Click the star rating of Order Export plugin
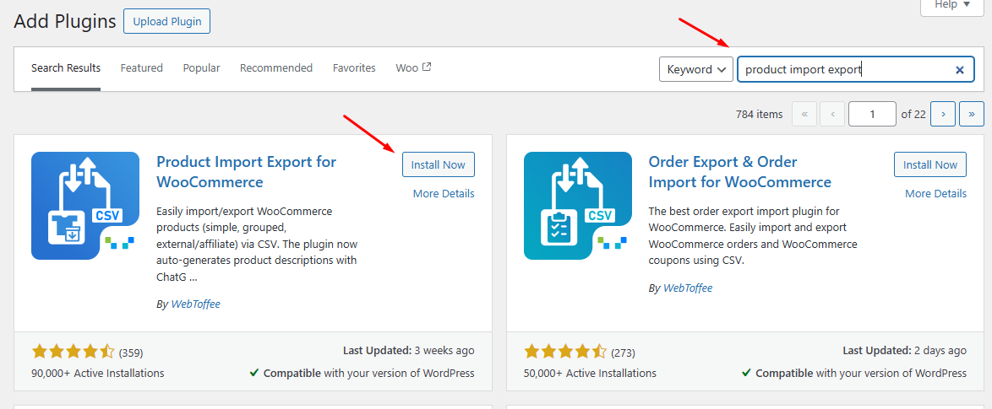 click(565, 352)
